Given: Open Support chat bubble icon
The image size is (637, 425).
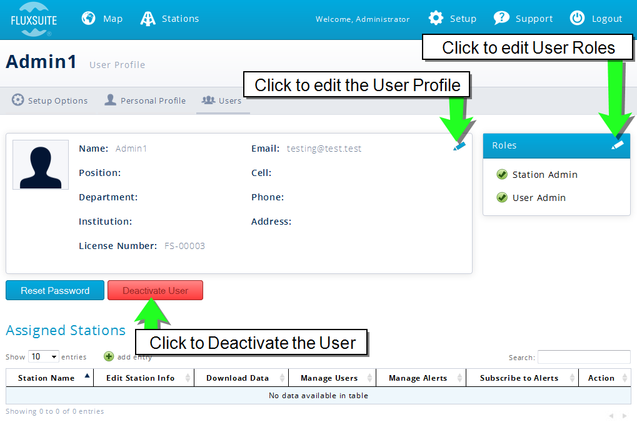Looking at the screenshot, I should [x=501, y=19].
